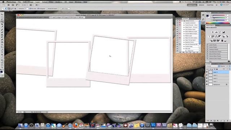Open the CS Live menu
Image resolution: width=231 pixels, height=130 pixels.
[225, 5]
